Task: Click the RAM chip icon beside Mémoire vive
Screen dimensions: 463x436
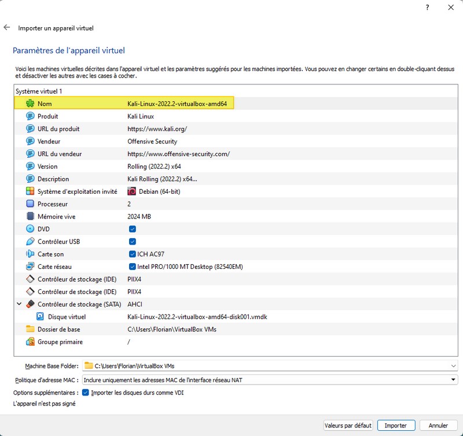Action: [30, 216]
